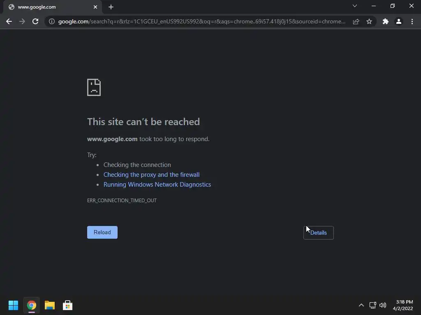Open the volume speaker tray icon
Image resolution: width=421 pixels, height=315 pixels.
383,305
